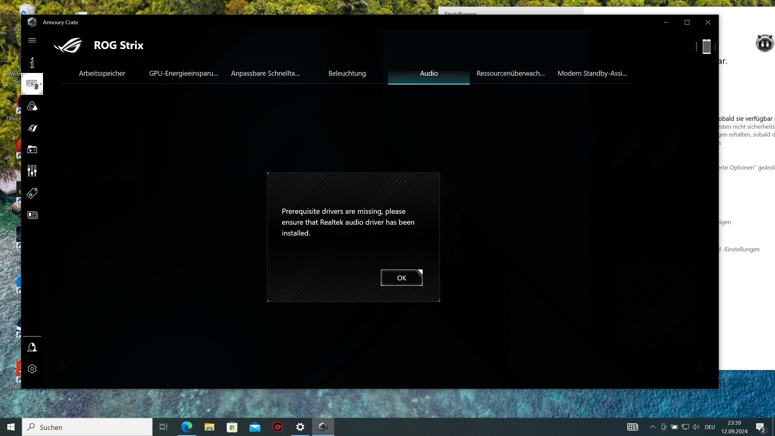Click the Suchen taskbar search field
The height and width of the screenshot is (436, 775).
88,427
